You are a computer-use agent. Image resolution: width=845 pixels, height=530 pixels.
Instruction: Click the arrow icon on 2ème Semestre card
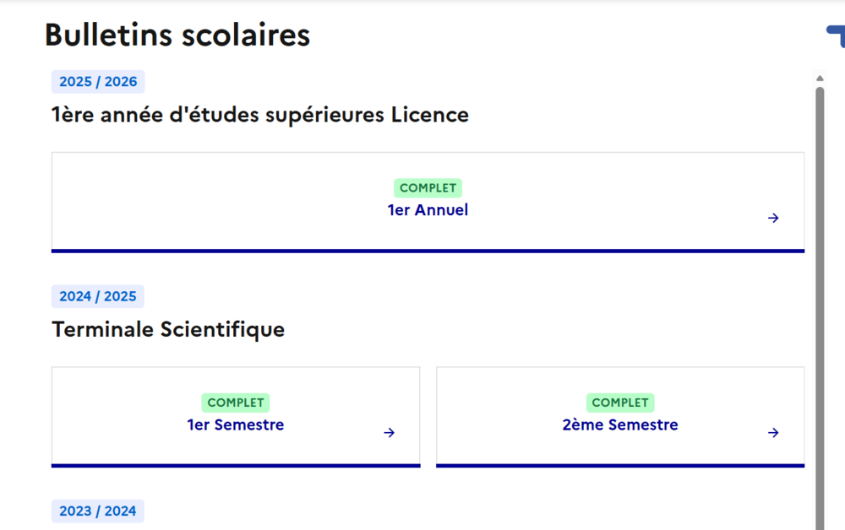pos(773,433)
